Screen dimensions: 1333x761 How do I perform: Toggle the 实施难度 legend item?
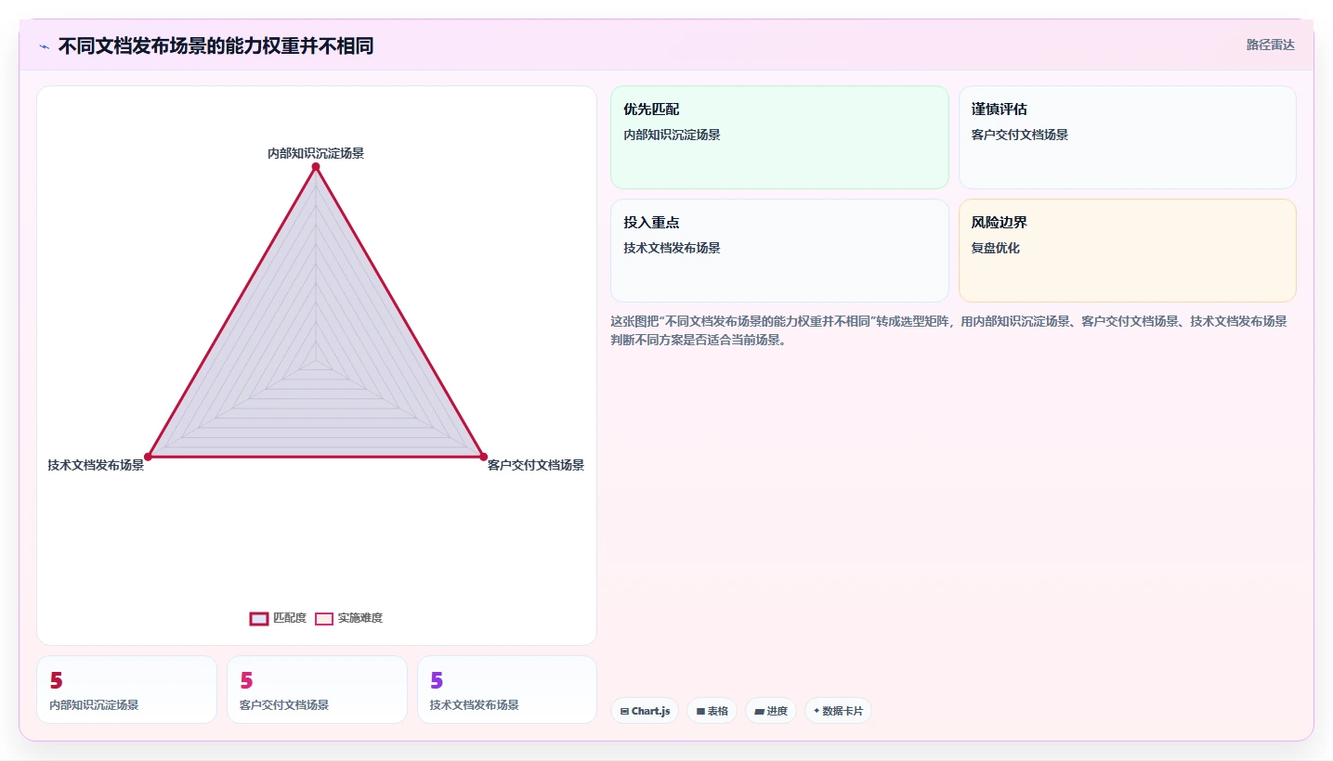348,618
